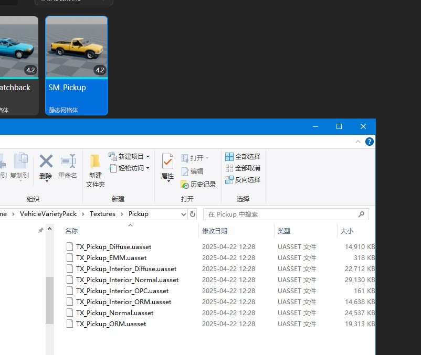The image size is (421, 355).
Task: Create a new folder with 新建文件夹 icon
Action: click(96, 171)
